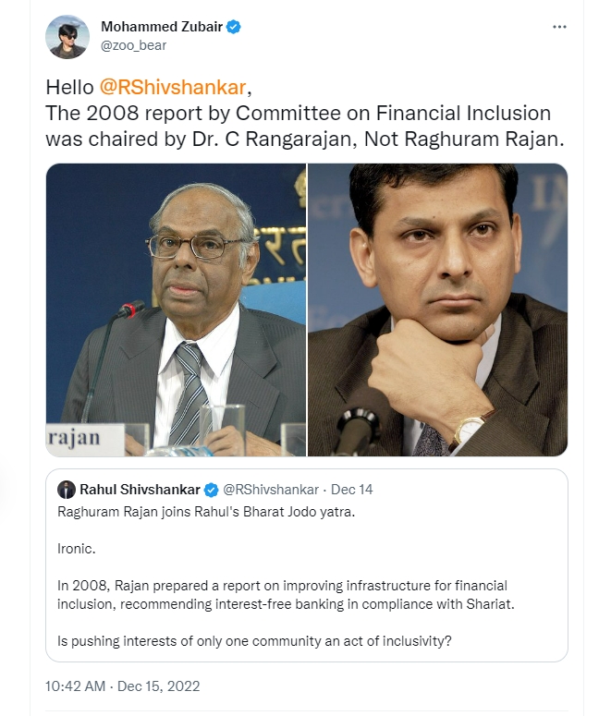Click the Rahul Shivshankar name in quoted tweet
611x716 pixels.
click(140, 489)
